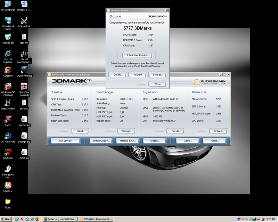Launch UO Auto-Map shortcut
The image size is (278, 222).
pos(8,138)
